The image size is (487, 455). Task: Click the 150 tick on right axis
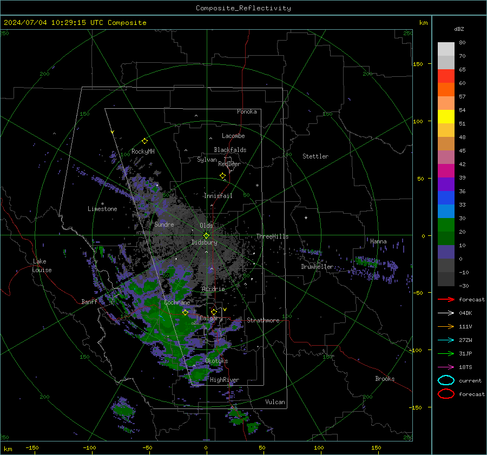pos(418,64)
